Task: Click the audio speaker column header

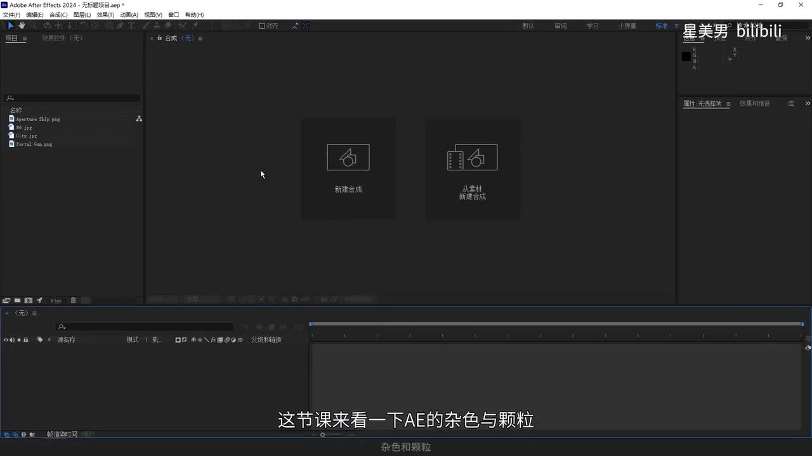Action: click(12, 339)
